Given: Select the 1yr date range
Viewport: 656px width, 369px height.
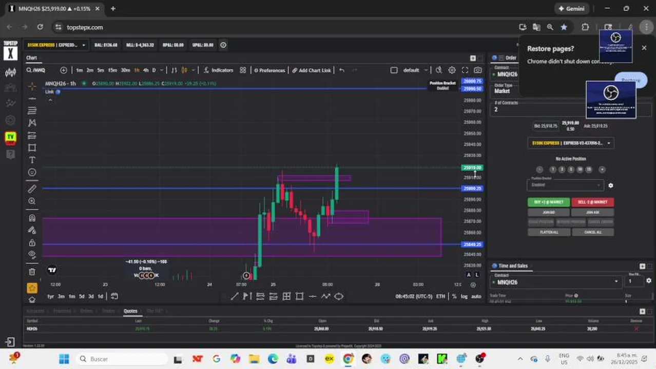Looking at the screenshot, I should pyautogui.click(x=51, y=296).
